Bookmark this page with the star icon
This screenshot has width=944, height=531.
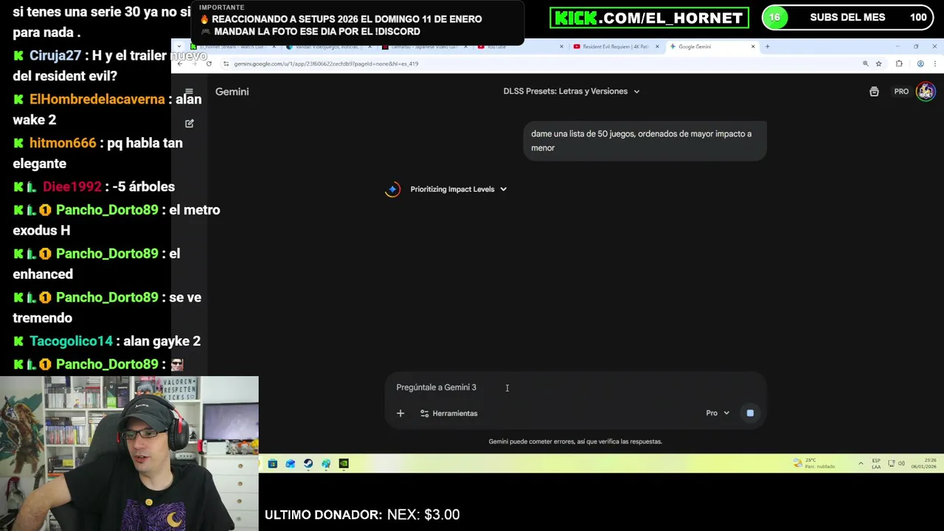[878, 64]
